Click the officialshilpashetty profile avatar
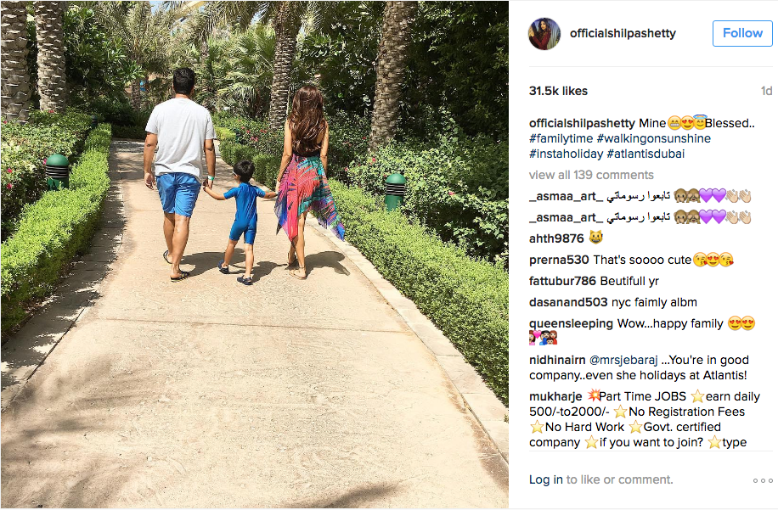 pyautogui.click(x=544, y=34)
